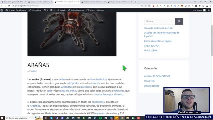This screenshot has width=213, height=120.
Task: Open Uncategorized category
Action: [152, 86]
